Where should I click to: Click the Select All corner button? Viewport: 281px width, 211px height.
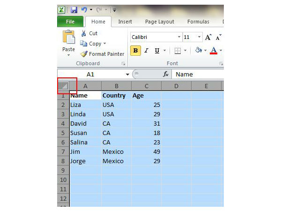[x=64, y=86]
